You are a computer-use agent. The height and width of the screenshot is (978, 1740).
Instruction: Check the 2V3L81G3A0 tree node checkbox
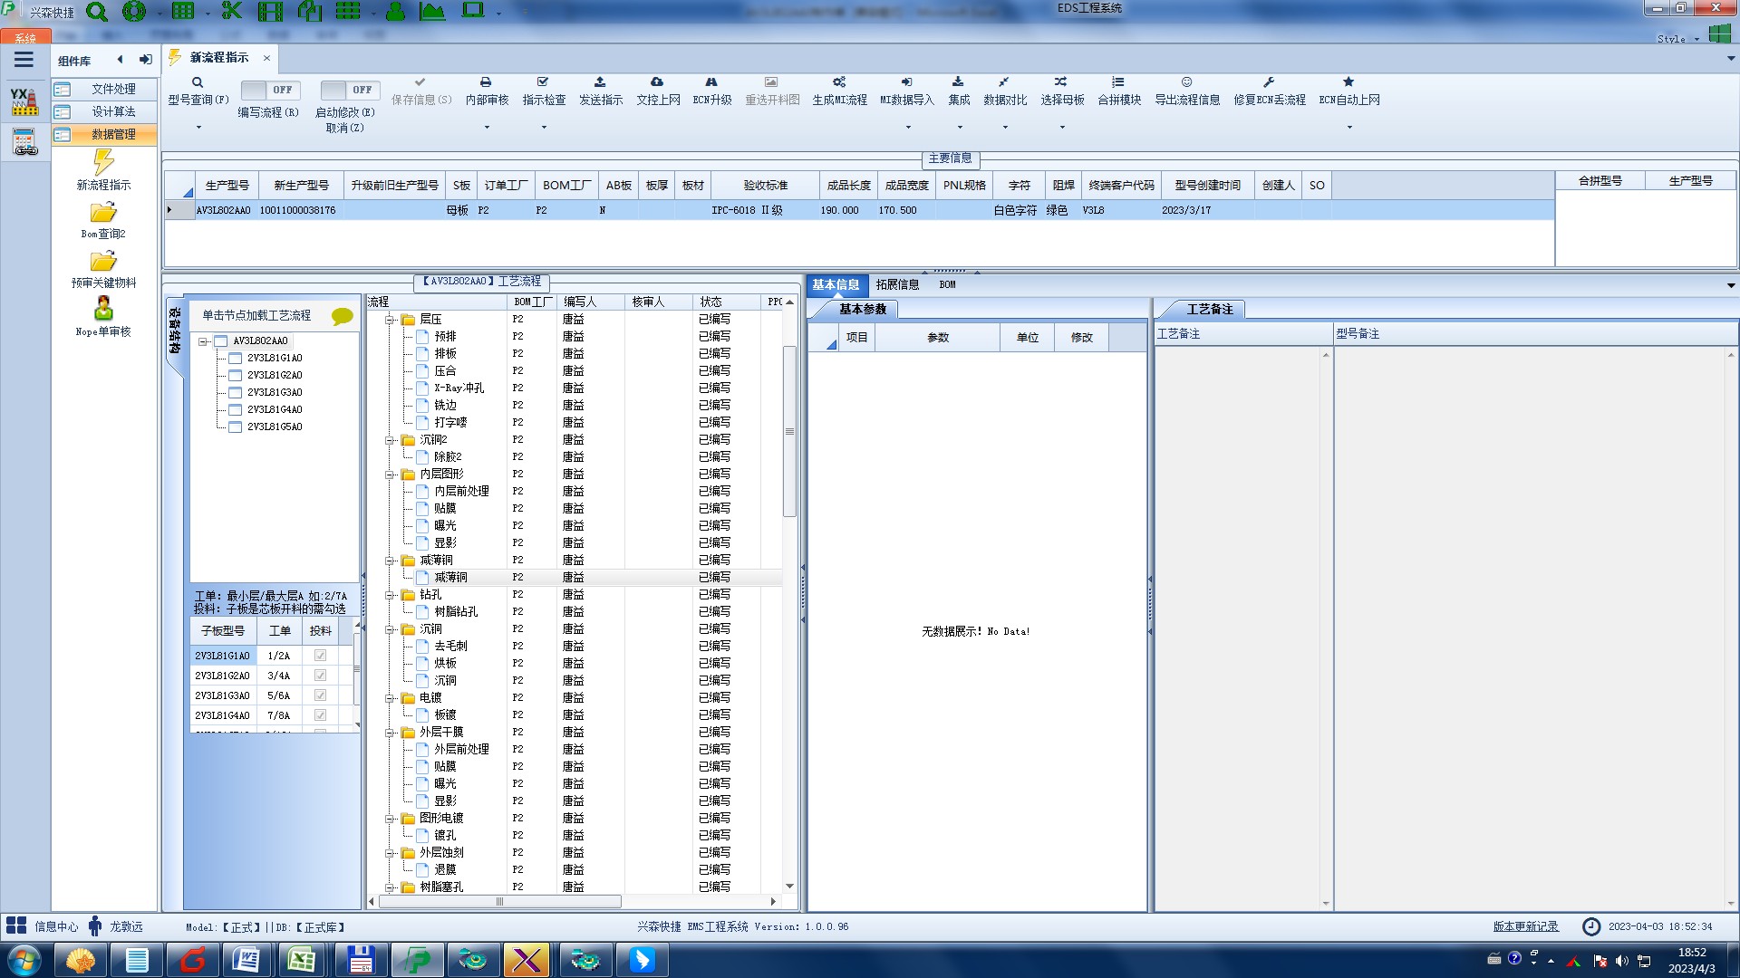[236, 392]
